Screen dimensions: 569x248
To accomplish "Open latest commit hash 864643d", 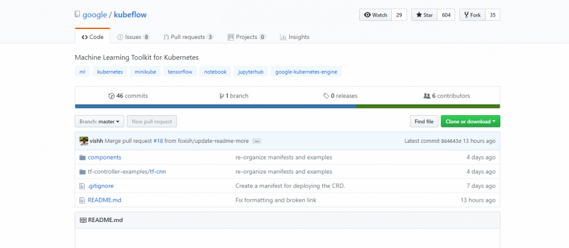I will (x=451, y=141).
